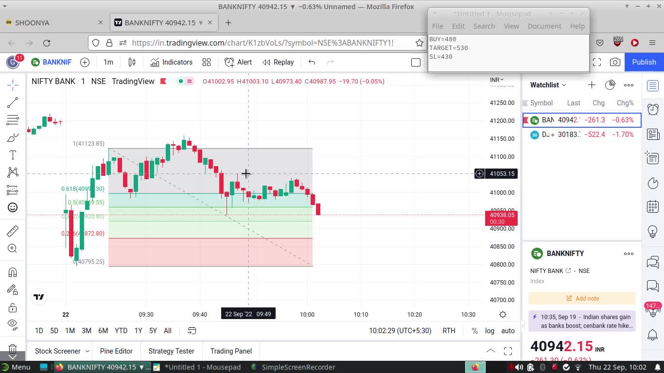
Task: Enter fullscreen chart mode
Action: pos(597,62)
